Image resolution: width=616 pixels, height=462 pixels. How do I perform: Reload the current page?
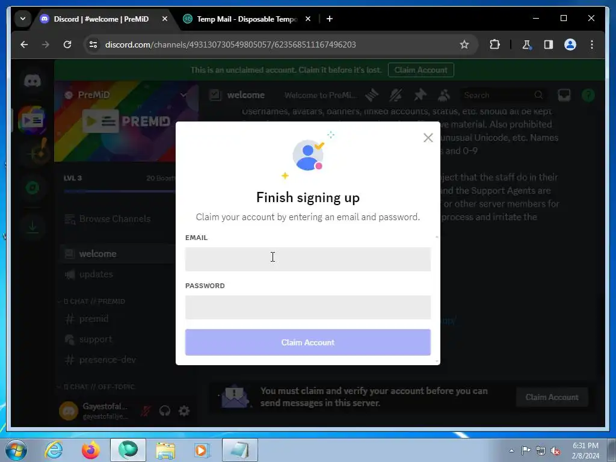tap(67, 45)
